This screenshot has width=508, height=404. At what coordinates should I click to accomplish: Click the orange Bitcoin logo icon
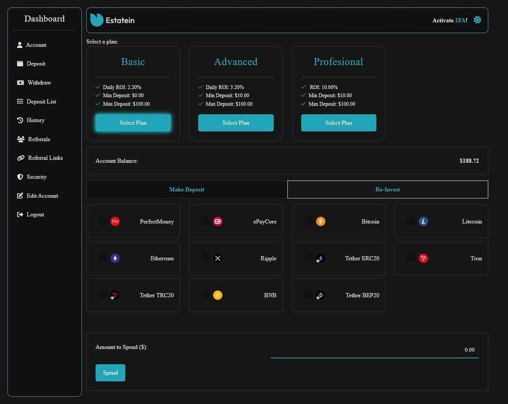[x=321, y=221]
